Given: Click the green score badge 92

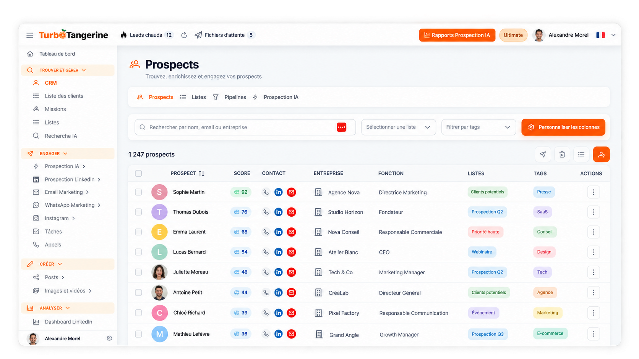Looking at the screenshot, I should point(241,192).
